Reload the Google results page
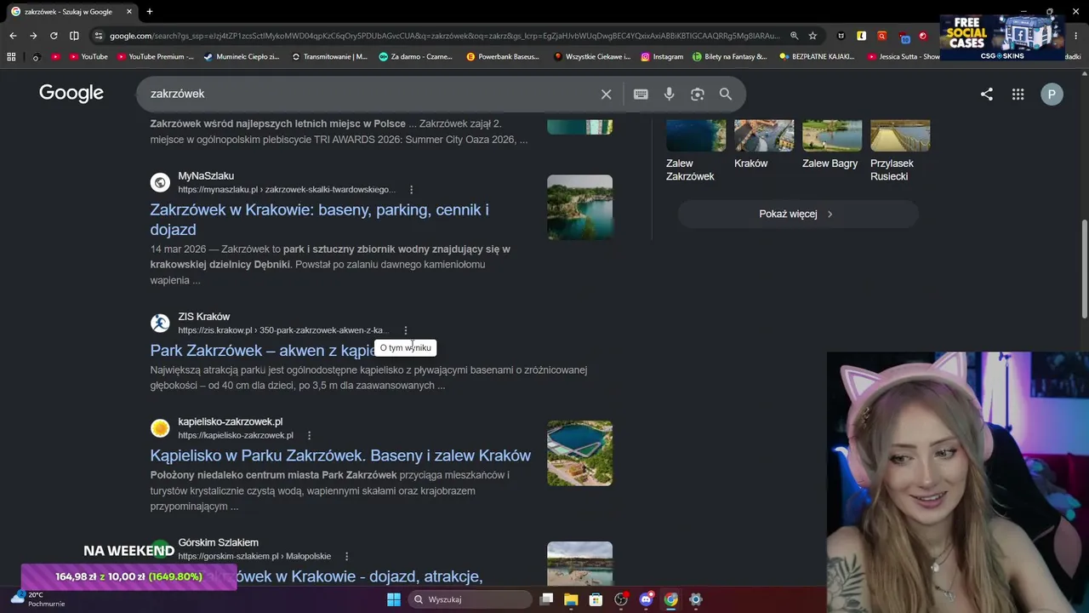This screenshot has width=1089, height=613. click(x=54, y=36)
